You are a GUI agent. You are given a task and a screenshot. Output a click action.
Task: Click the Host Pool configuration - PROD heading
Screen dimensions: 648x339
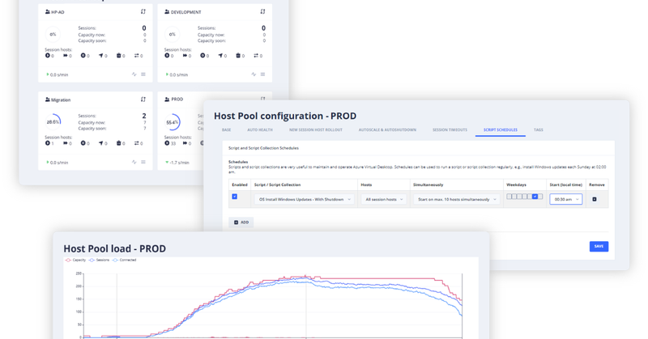[x=285, y=116]
